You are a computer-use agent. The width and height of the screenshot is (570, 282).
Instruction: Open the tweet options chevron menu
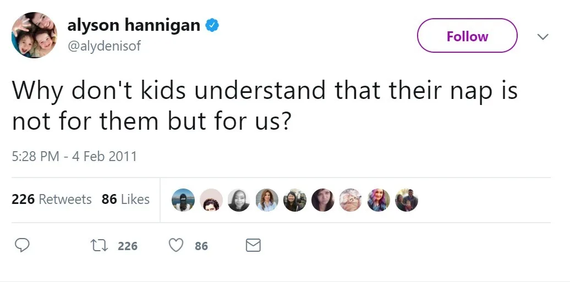click(x=542, y=37)
